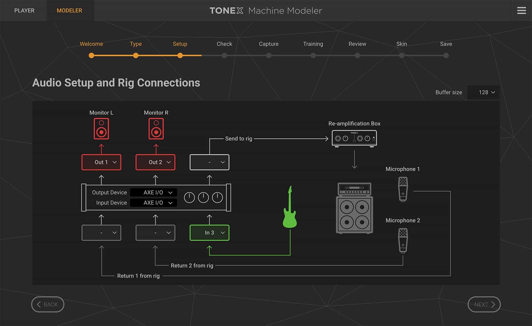Click the Re-amplification Box icon

[x=354, y=138]
